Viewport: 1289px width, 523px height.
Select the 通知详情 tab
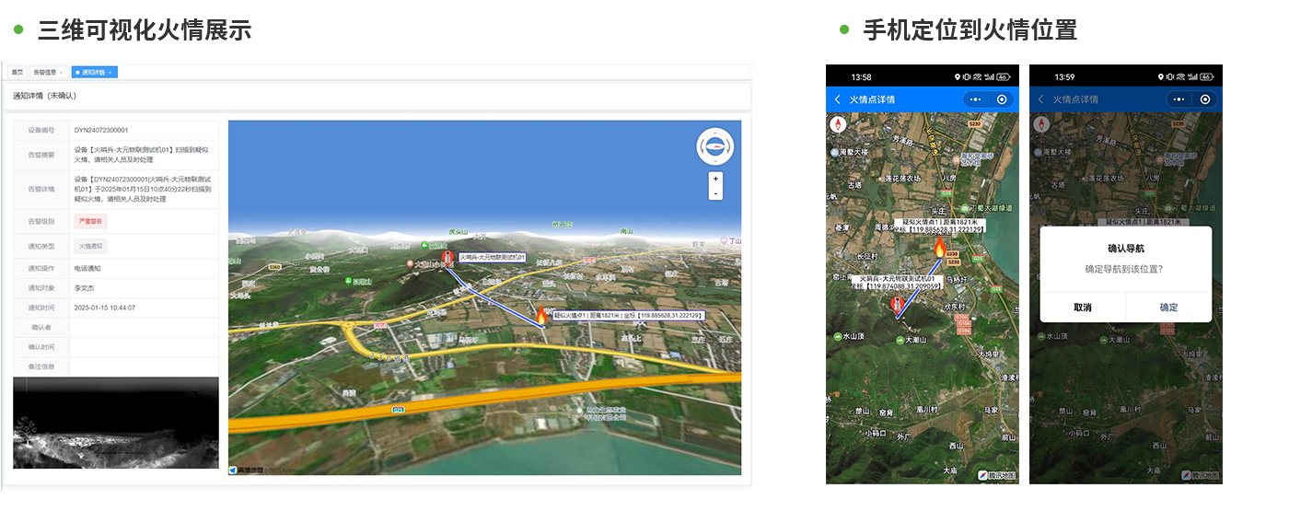pyautogui.click(x=92, y=72)
